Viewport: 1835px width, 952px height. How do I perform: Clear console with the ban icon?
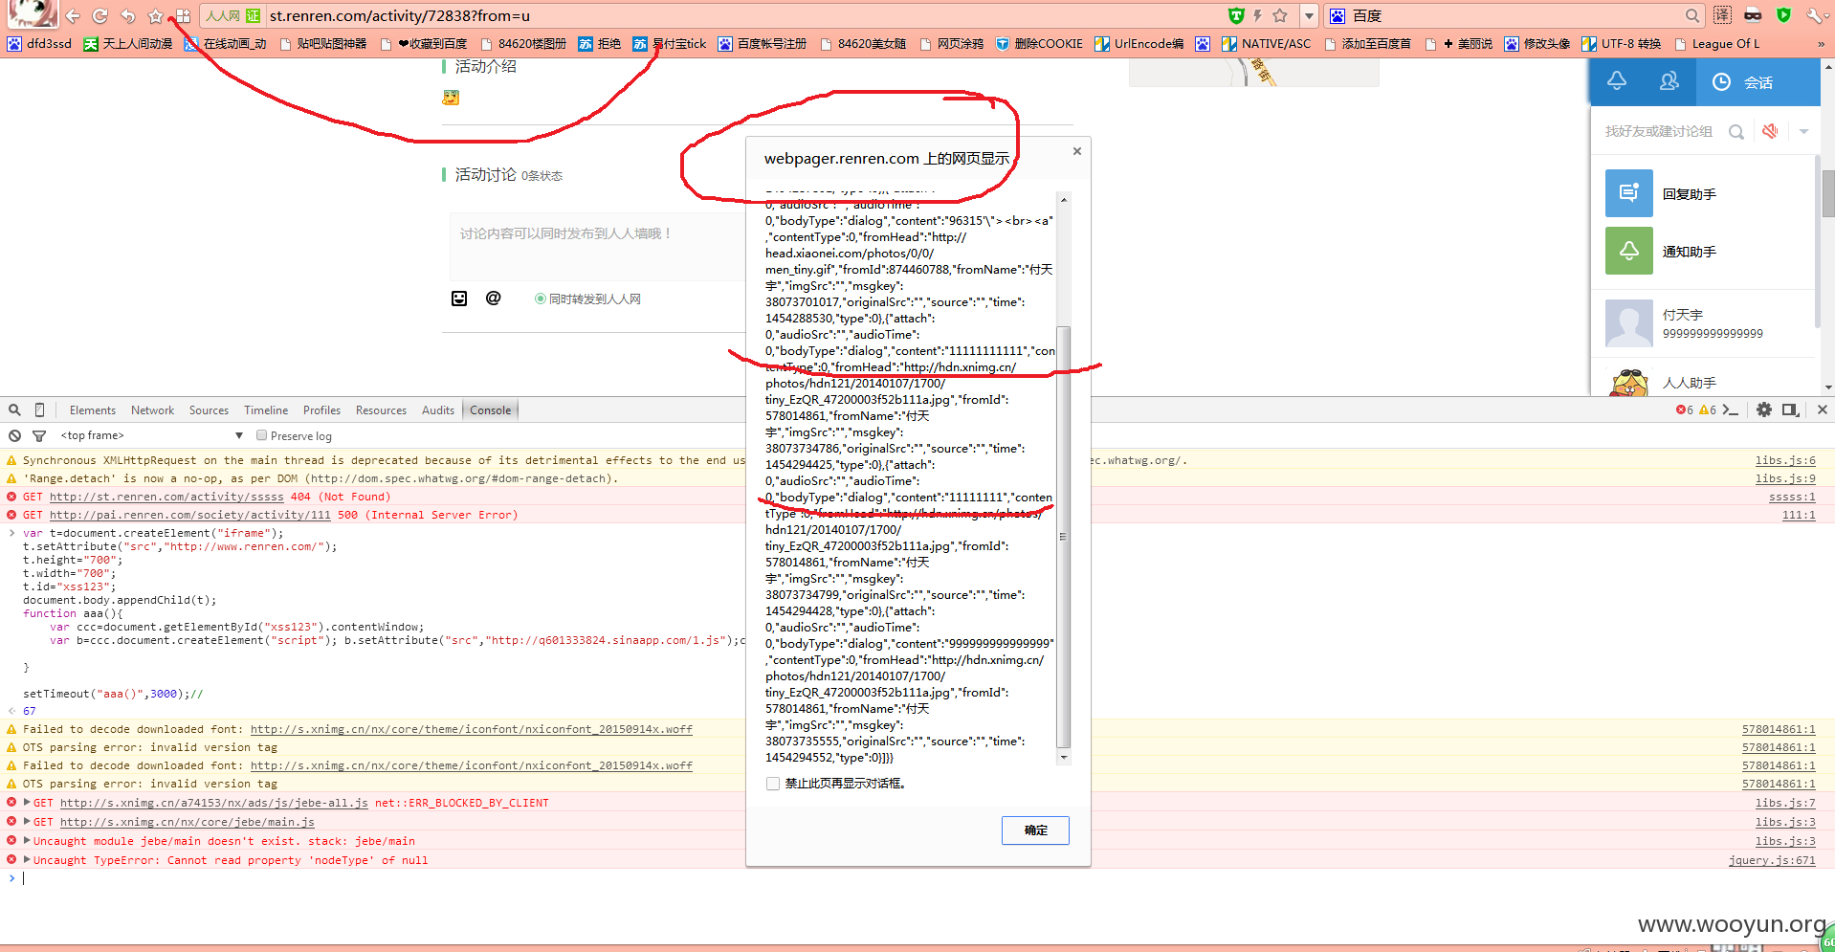tap(14, 435)
